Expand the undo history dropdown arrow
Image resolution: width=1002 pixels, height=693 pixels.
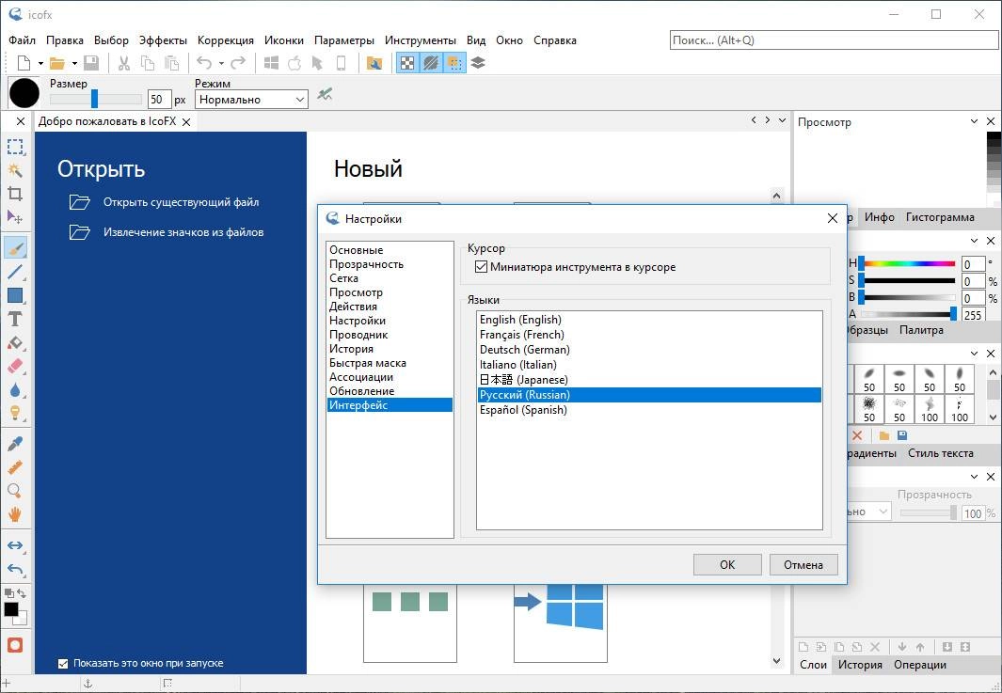pyautogui.click(x=221, y=63)
